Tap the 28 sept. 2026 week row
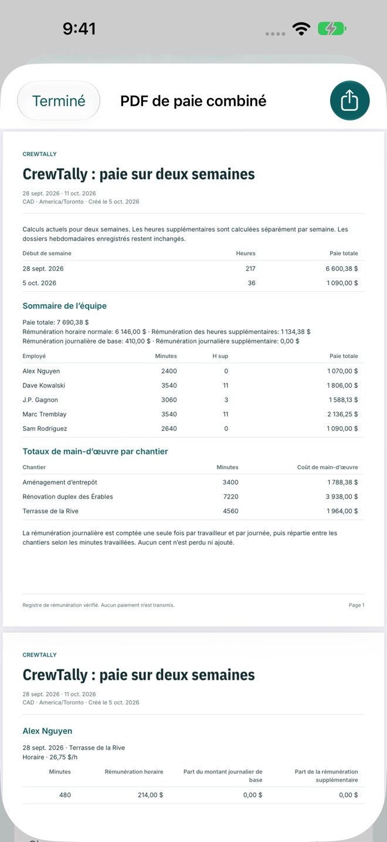 pos(193,268)
